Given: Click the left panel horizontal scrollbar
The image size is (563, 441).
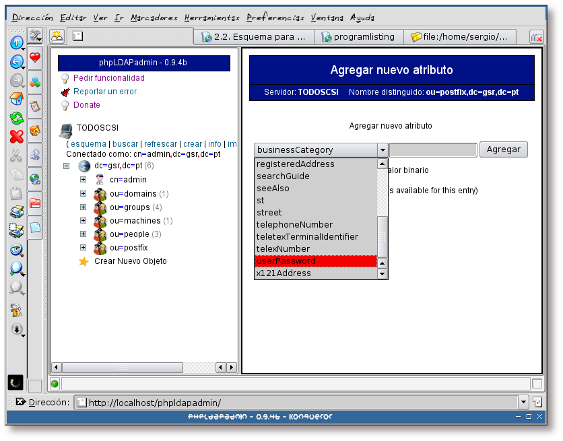Looking at the screenshot, I should 135,368.
